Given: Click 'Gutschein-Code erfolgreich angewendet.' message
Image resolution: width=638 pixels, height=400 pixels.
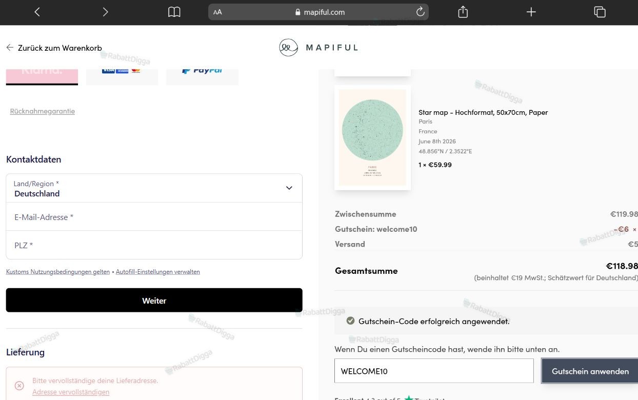Looking at the screenshot, I should [x=434, y=322].
